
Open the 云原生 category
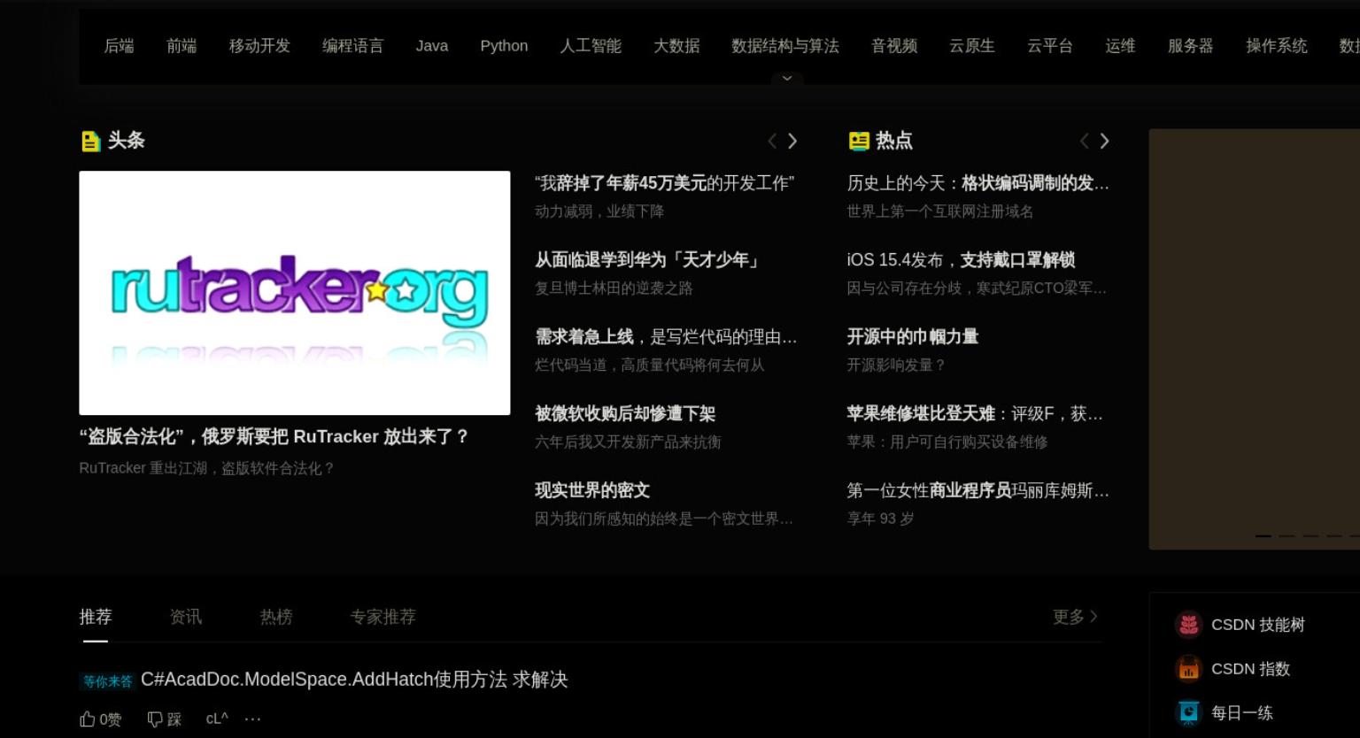point(972,46)
